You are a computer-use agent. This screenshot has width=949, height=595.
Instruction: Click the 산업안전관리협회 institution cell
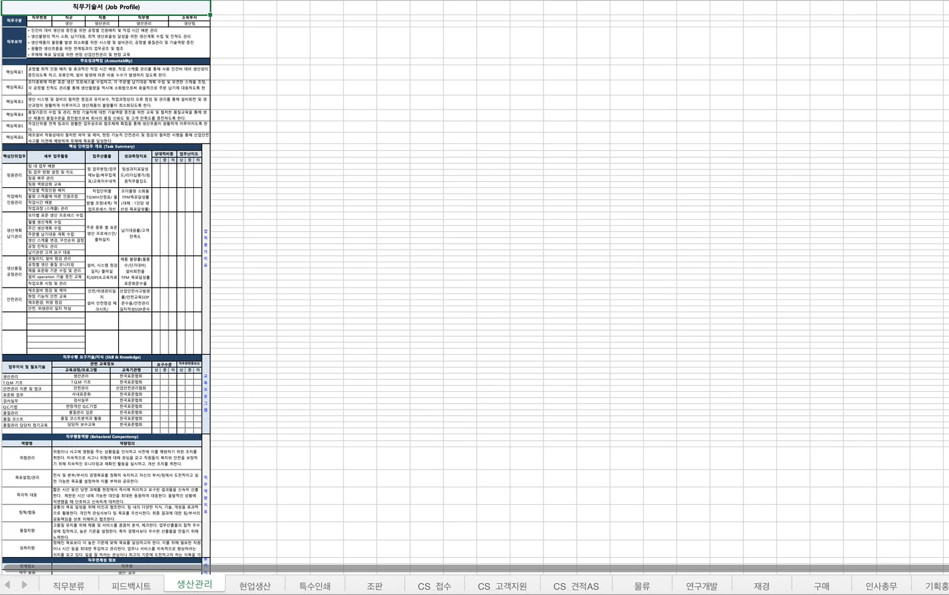pos(131,388)
